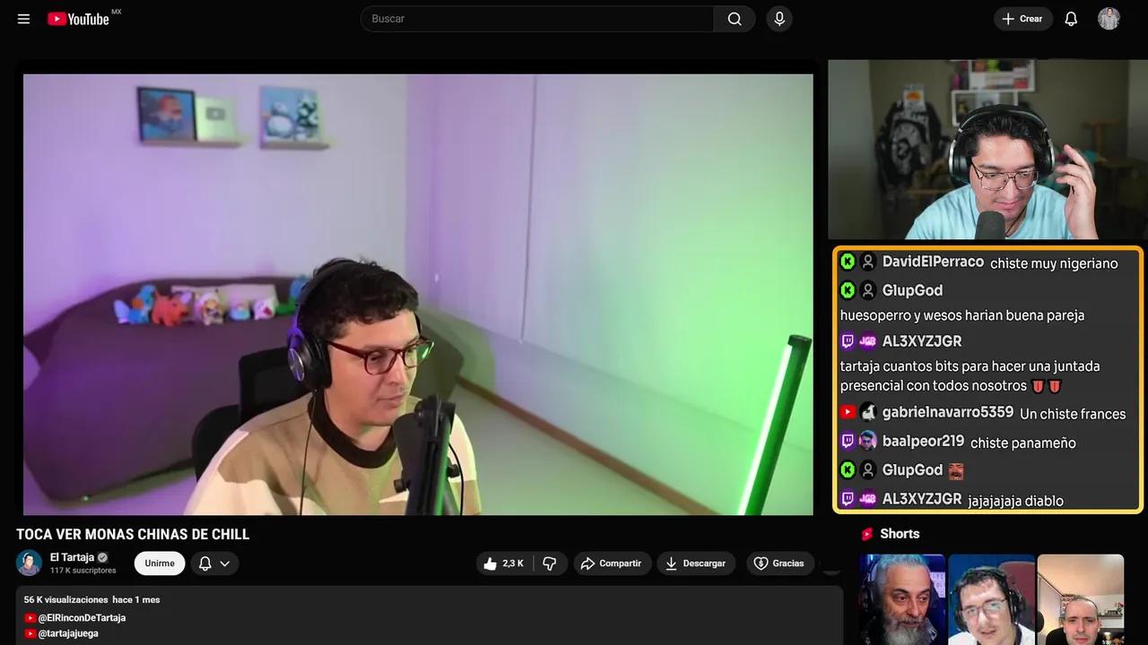The width and height of the screenshot is (1148, 645).
Task: Open the Crear button
Action: [x=1022, y=19]
